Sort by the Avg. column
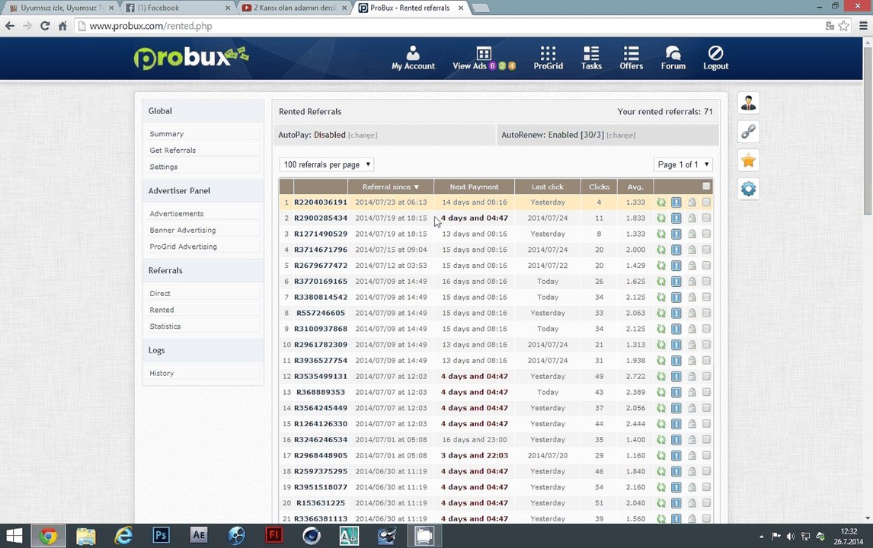The width and height of the screenshot is (873, 548). click(x=635, y=187)
